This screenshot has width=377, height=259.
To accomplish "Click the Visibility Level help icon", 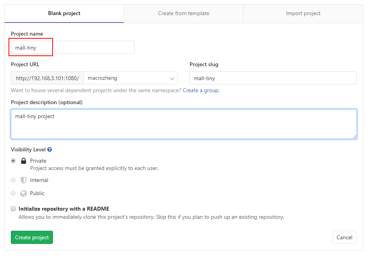I will (49, 149).
